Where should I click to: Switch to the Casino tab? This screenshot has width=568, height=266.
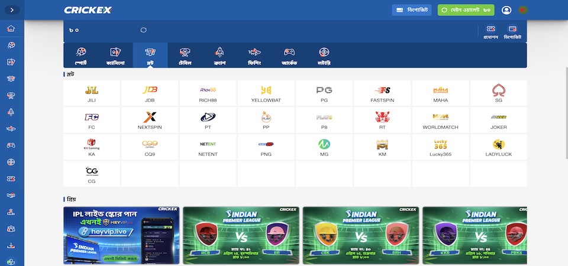pos(115,56)
